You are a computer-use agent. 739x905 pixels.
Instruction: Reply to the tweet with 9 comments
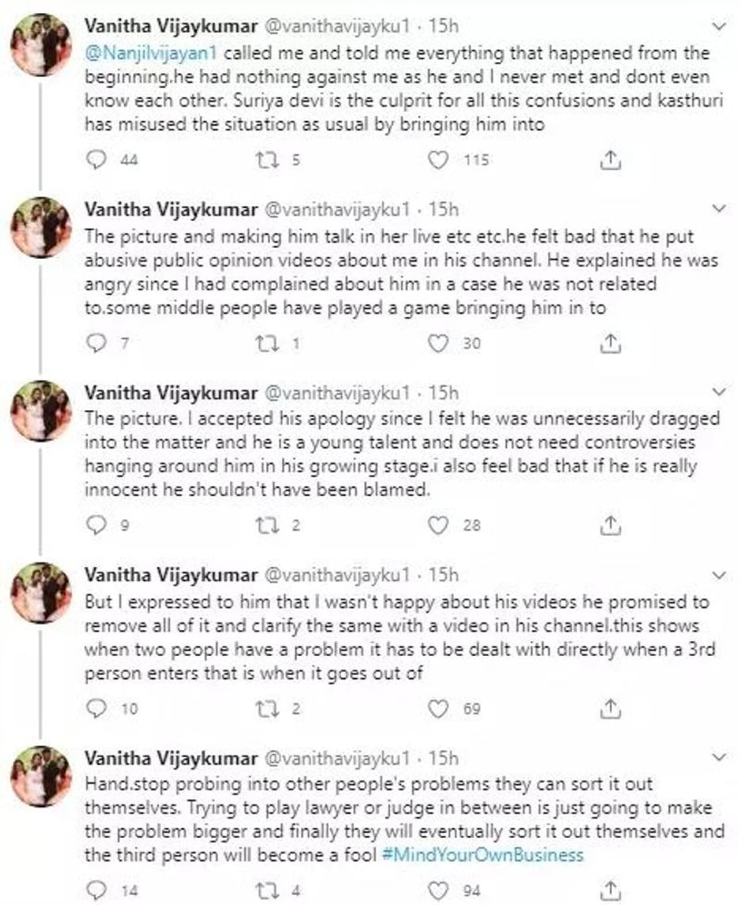click(96, 525)
